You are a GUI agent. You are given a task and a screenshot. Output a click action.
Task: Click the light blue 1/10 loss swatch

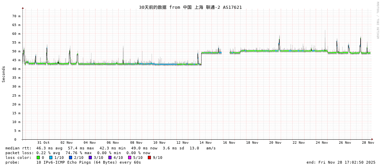[51, 158]
